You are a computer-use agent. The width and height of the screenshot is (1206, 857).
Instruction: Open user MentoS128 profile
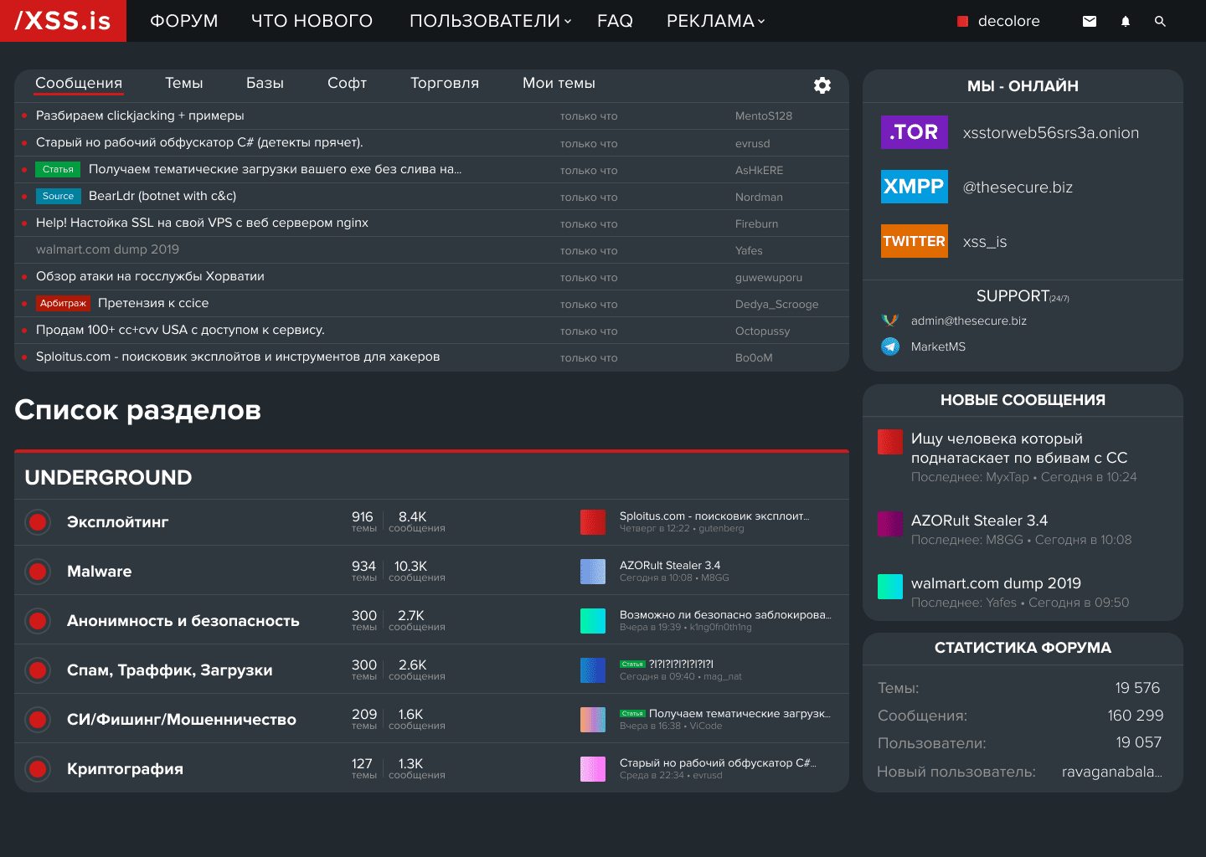764,116
